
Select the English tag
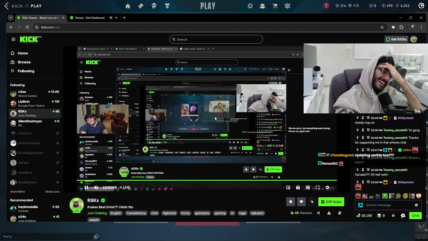click(x=116, y=213)
